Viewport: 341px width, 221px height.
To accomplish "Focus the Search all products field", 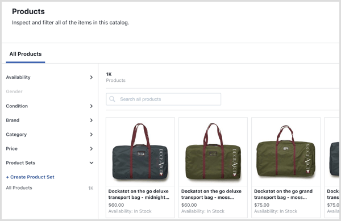I will [x=164, y=99].
